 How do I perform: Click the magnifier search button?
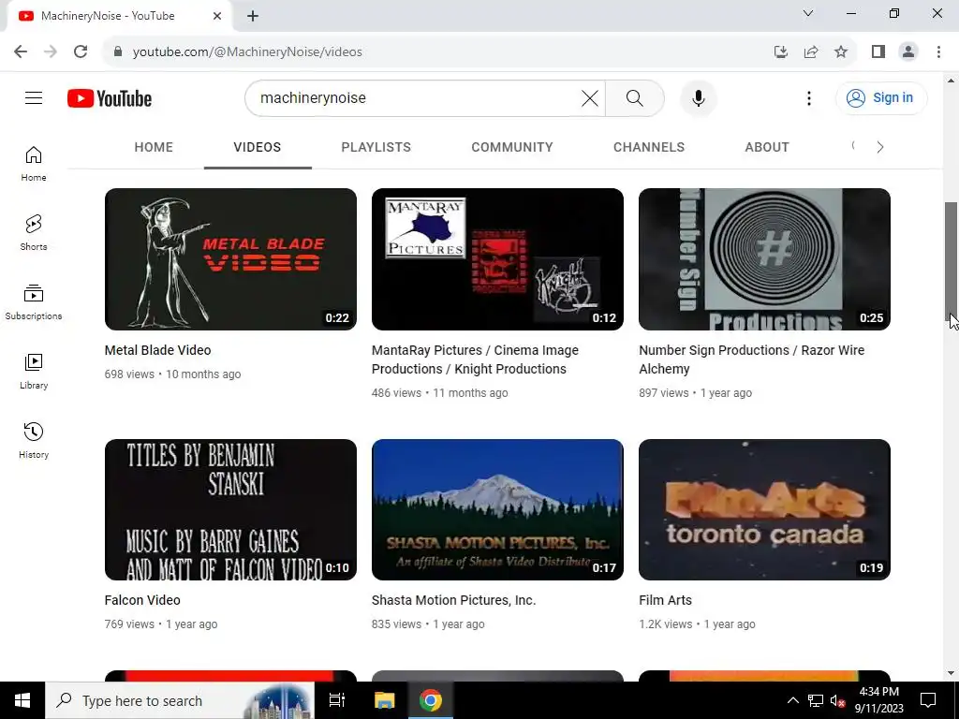point(635,97)
